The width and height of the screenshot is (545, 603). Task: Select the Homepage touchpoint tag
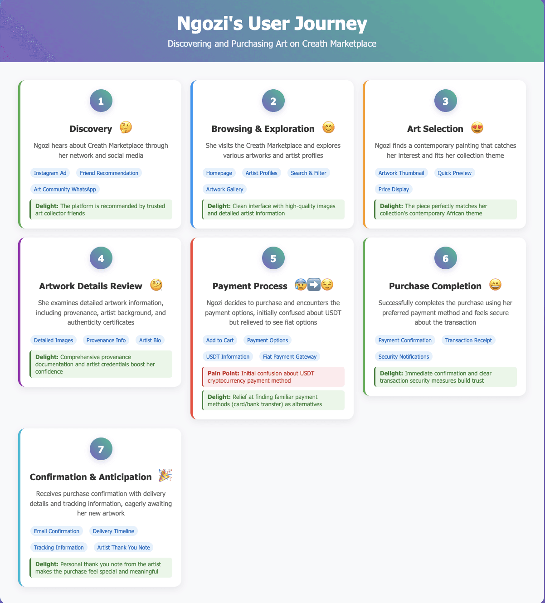pyautogui.click(x=219, y=173)
